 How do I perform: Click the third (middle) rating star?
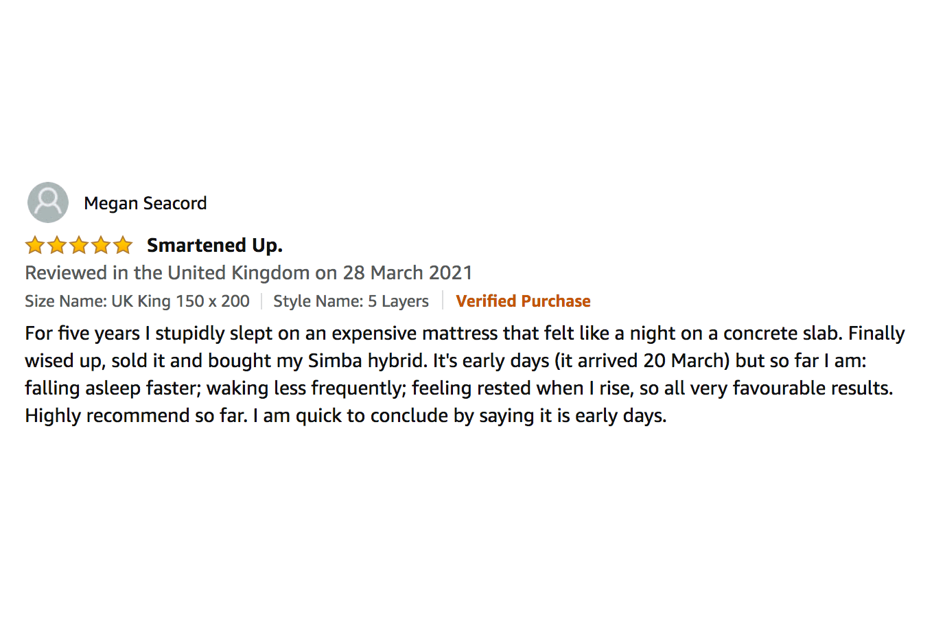pos(79,245)
